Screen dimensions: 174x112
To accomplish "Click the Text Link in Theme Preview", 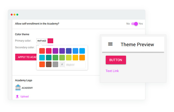I will (x=112, y=71).
